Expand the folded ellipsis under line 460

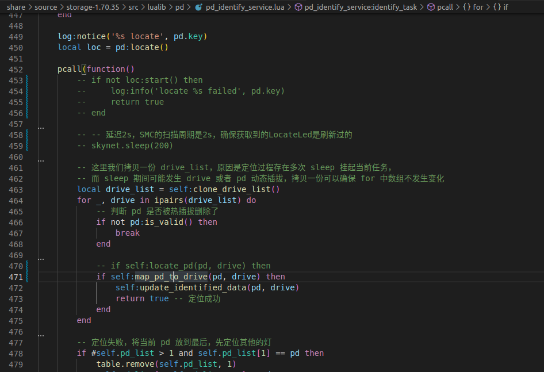point(41,161)
